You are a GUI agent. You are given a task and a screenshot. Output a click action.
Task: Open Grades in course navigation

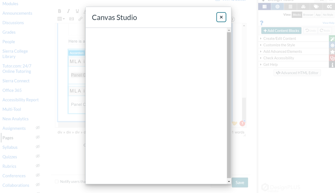pos(9,32)
